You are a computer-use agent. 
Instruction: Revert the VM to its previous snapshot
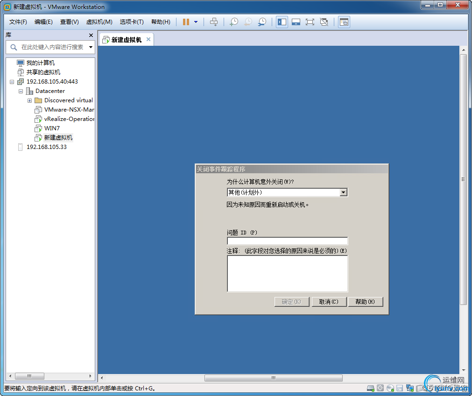point(248,21)
